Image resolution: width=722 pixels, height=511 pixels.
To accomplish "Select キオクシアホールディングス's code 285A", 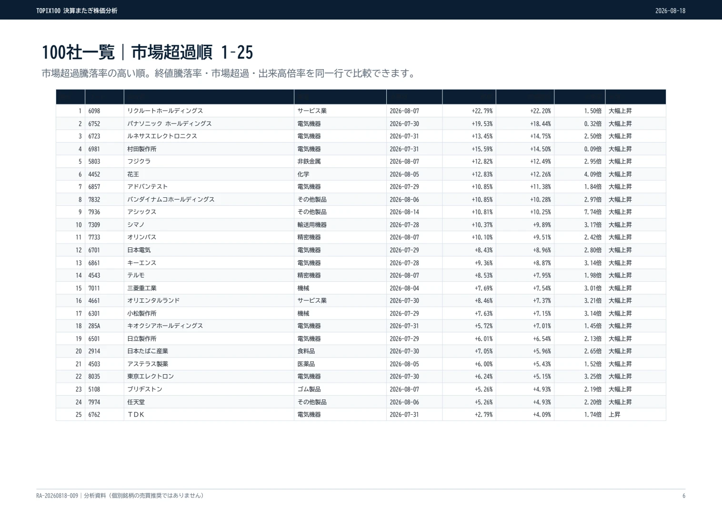I will pos(94,326).
